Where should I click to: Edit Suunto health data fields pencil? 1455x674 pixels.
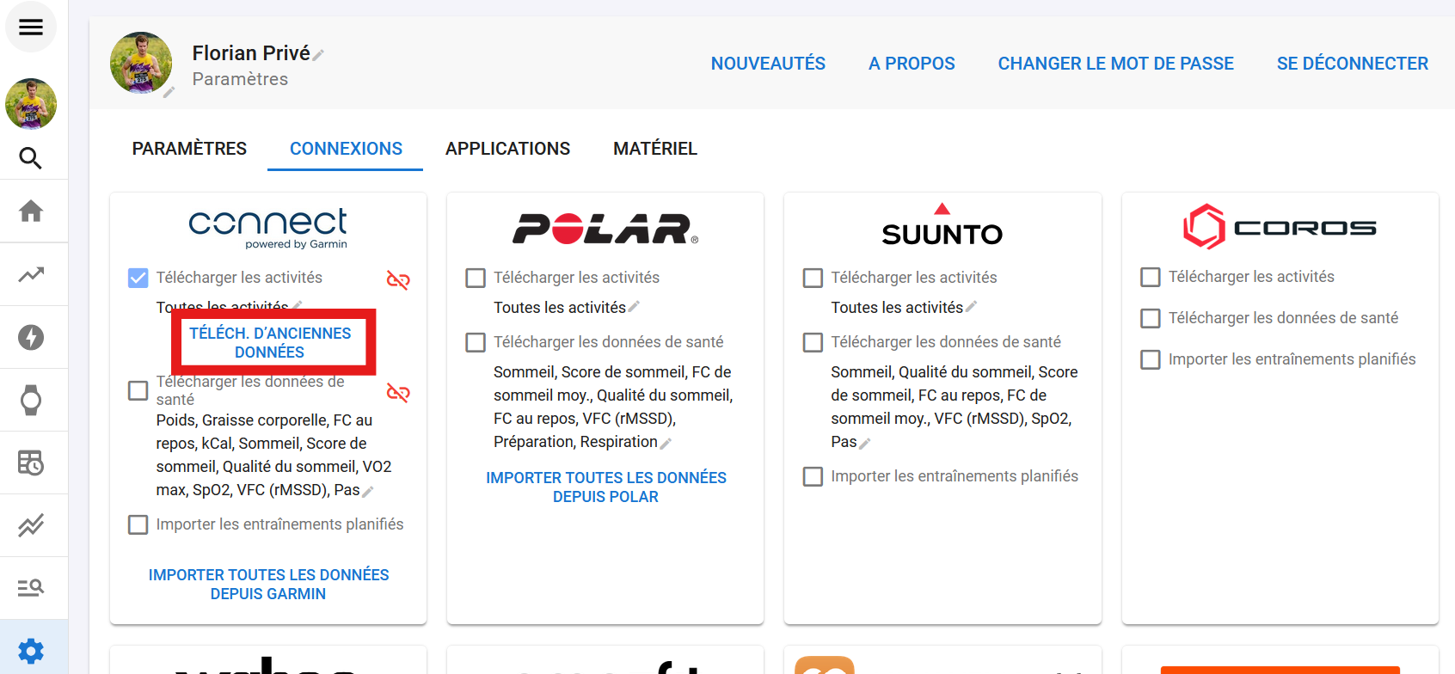[x=865, y=444]
